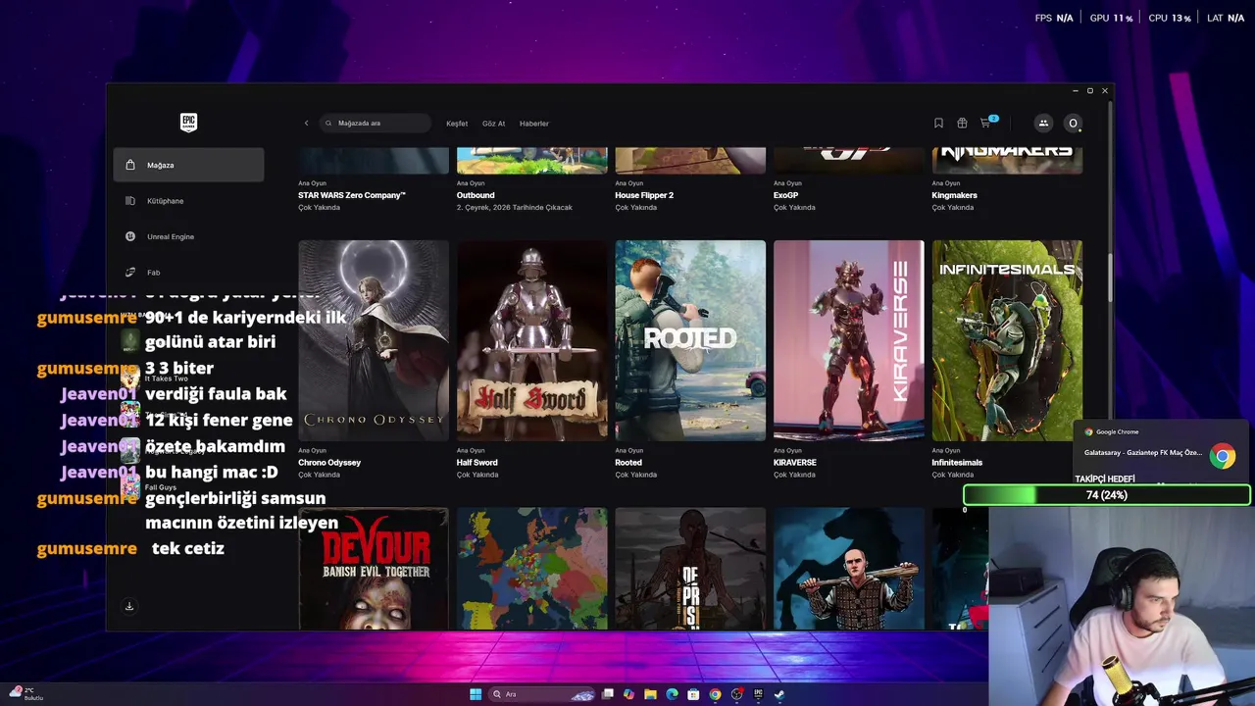Click the ExoGP game title

click(786, 195)
